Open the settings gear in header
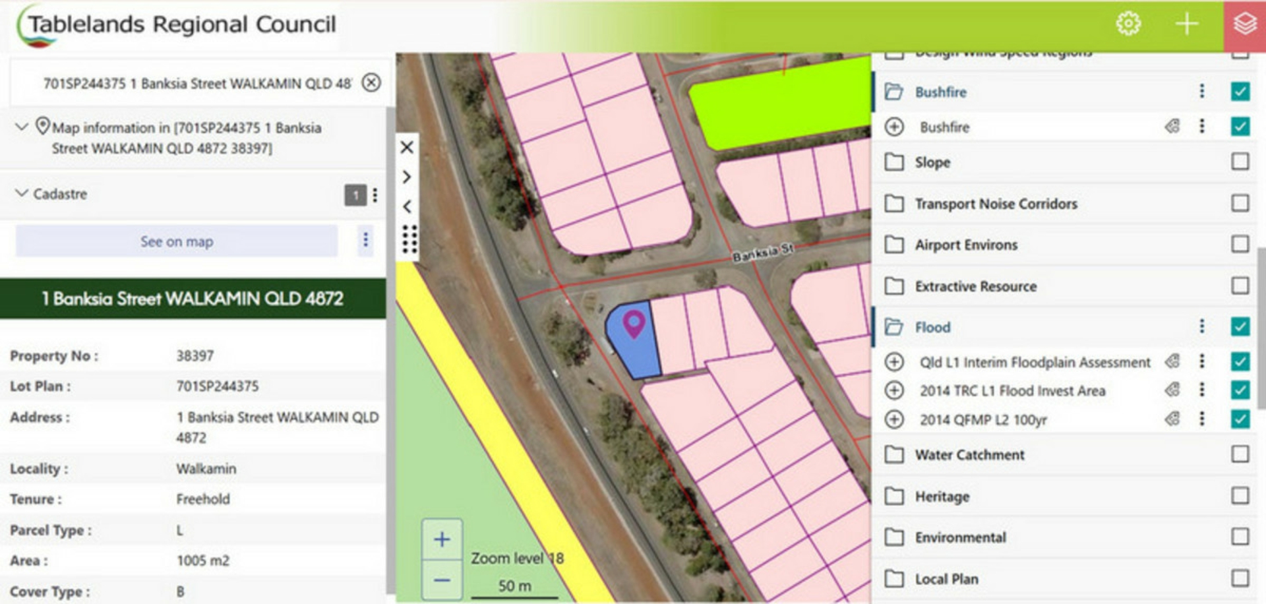Screen dimensions: 1266x604 pyautogui.click(x=1128, y=24)
